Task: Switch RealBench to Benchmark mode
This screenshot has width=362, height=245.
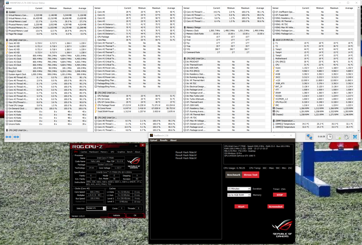Action: (x=234, y=175)
